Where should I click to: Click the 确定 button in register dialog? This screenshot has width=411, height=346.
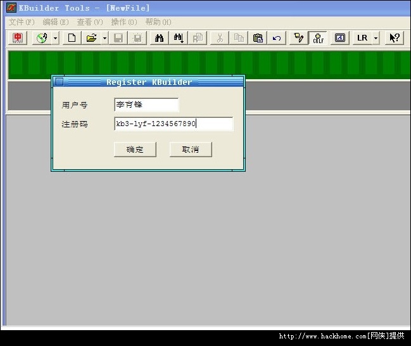tap(135, 150)
